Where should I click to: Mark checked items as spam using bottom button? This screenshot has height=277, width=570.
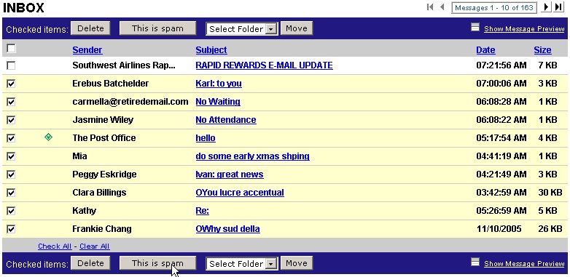157,263
